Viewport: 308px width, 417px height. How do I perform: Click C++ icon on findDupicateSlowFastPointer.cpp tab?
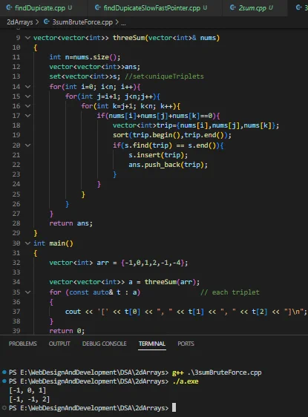98,7
